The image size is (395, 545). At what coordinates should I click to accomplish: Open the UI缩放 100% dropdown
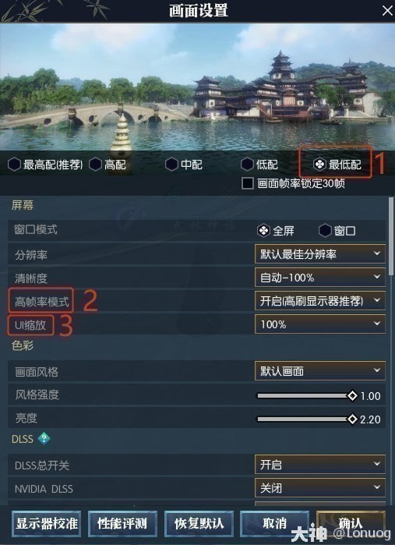coord(320,324)
